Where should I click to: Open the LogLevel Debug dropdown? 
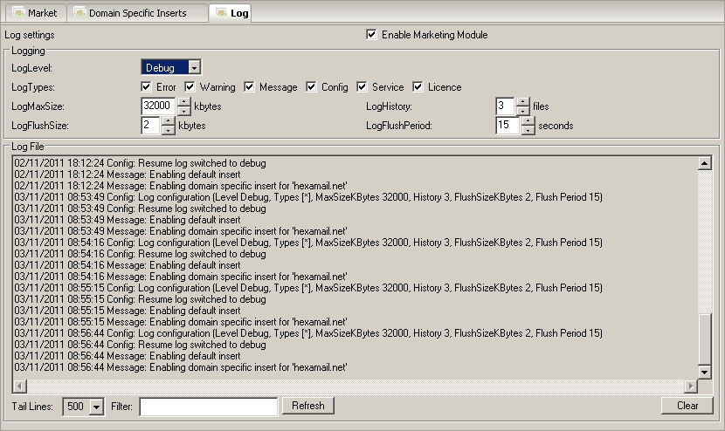pos(195,68)
